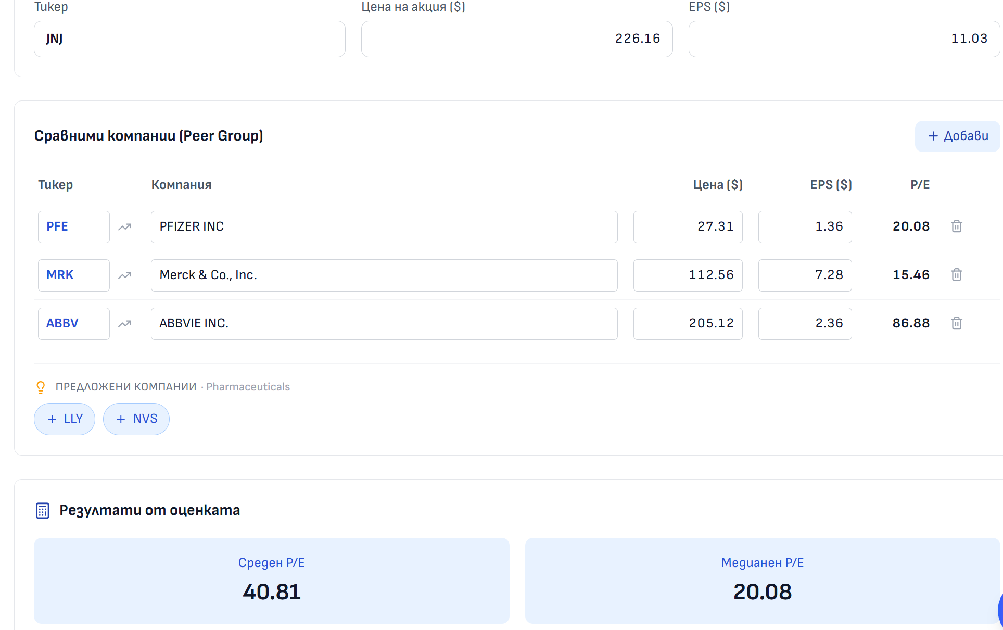This screenshot has height=630, width=1003.
Task: Click the lightbulb suggested companies icon
Action: click(41, 387)
